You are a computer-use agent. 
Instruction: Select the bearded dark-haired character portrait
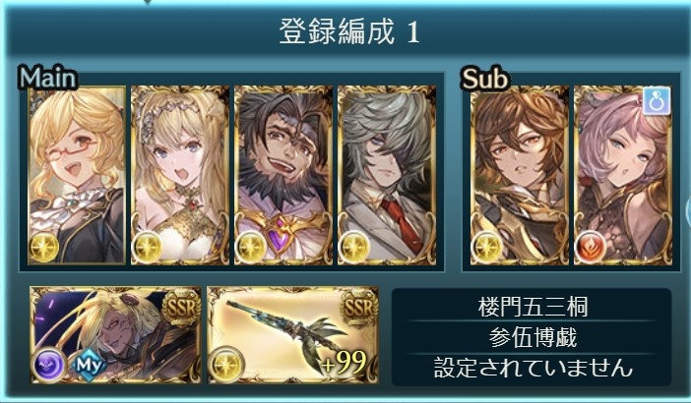tap(283, 175)
